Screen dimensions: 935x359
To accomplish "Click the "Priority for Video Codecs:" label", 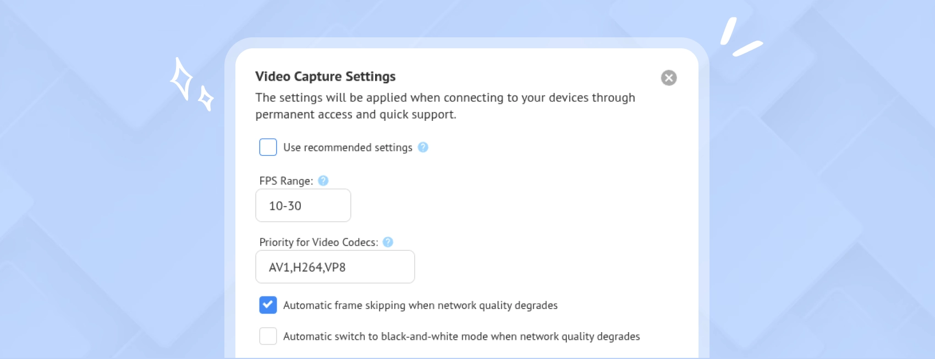I will pyautogui.click(x=318, y=242).
